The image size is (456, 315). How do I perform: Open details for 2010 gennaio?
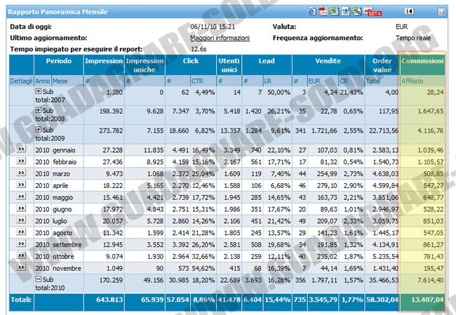(x=21, y=149)
